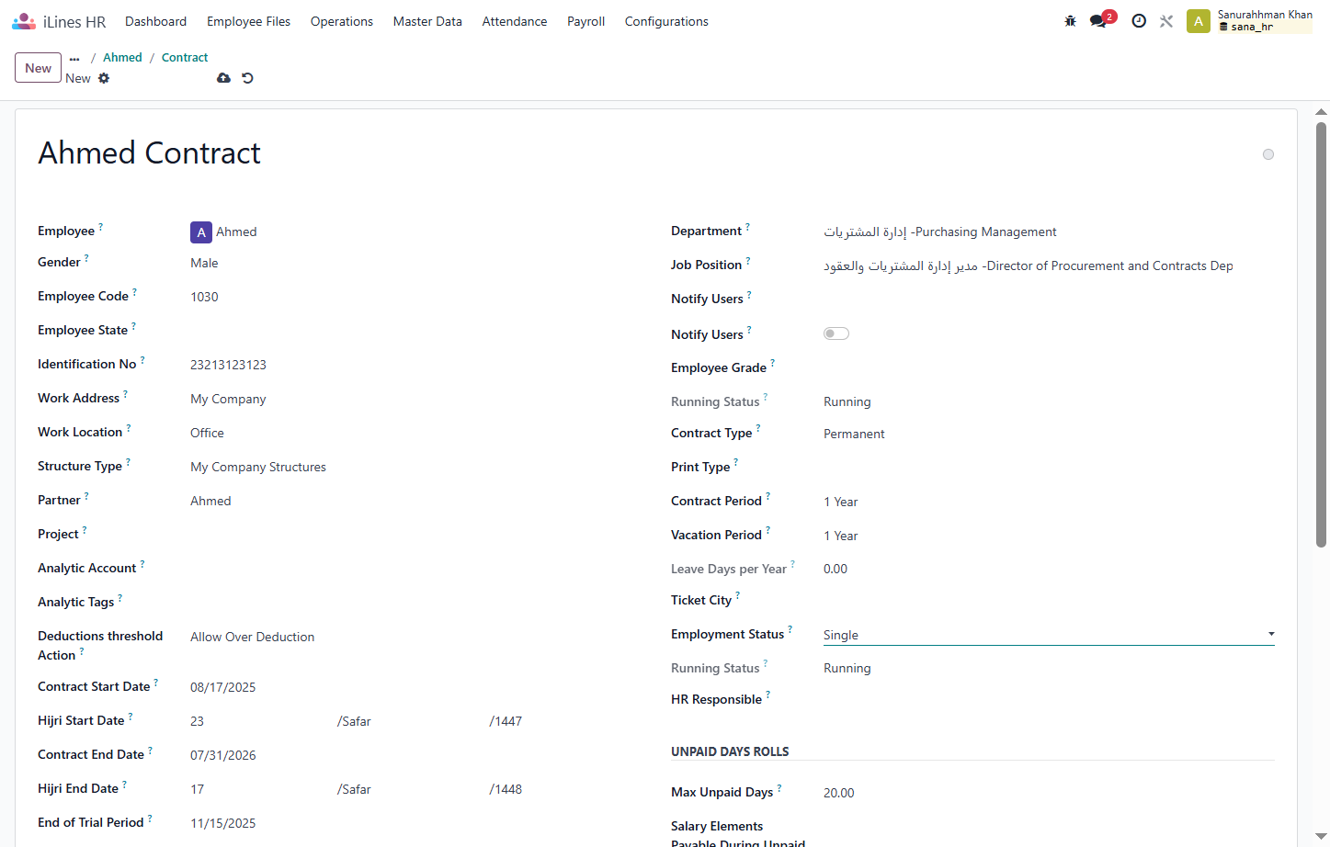
Task: Open the Employee Files menu
Action: pos(248,21)
